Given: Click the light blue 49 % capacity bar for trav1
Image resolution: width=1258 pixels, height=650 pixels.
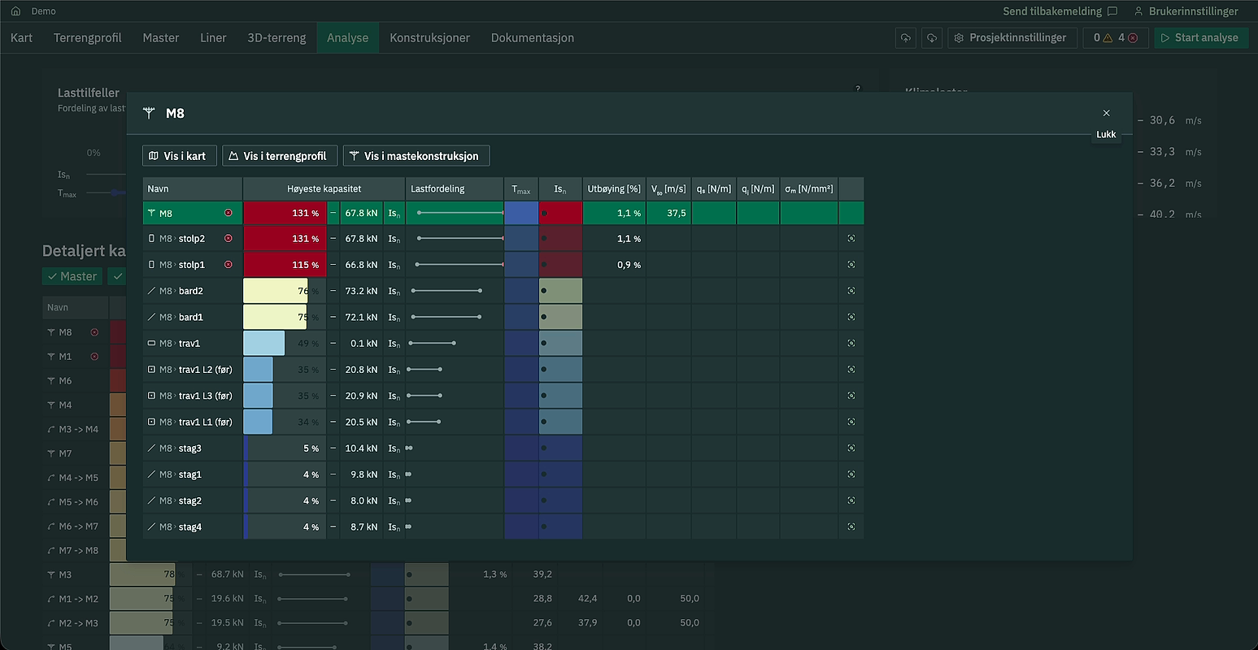Looking at the screenshot, I should pos(264,344).
